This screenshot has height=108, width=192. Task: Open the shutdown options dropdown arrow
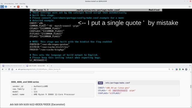pos(22,7)
